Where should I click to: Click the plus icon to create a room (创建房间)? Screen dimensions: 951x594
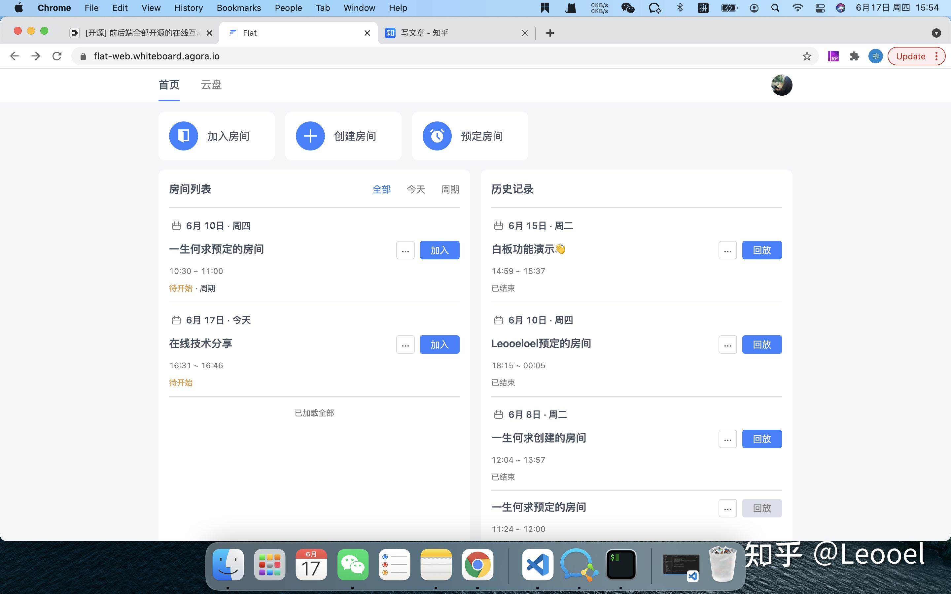(x=310, y=136)
